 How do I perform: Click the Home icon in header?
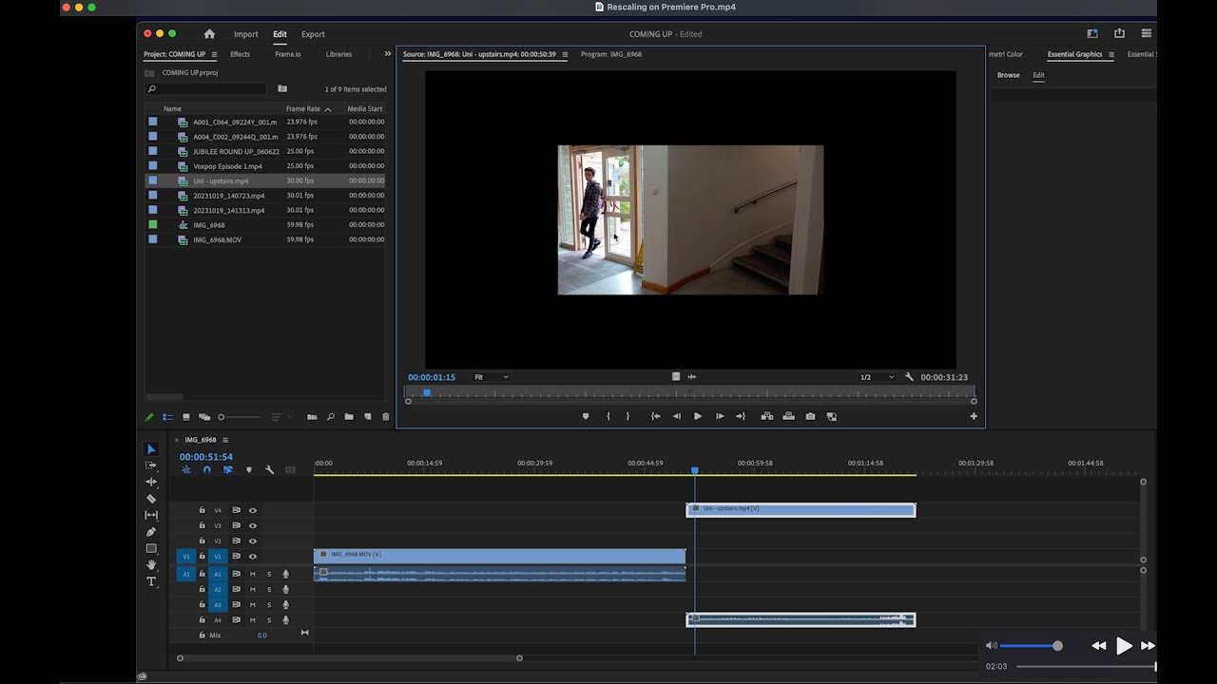tap(209, 34)
